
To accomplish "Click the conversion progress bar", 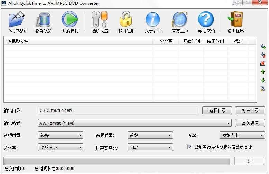I will coord(117,161).
